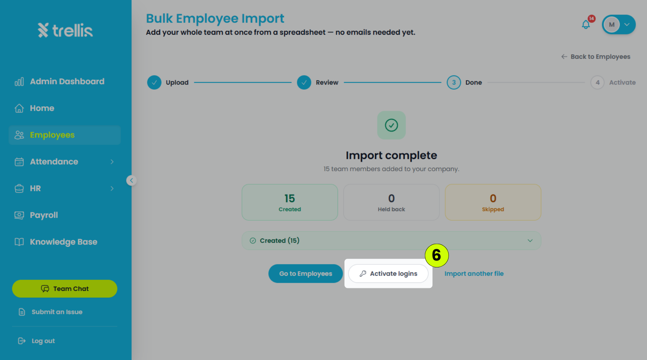Click the Payroll money icon
Viewport: 647px width, 360px height.
click(x=19, y=215)
